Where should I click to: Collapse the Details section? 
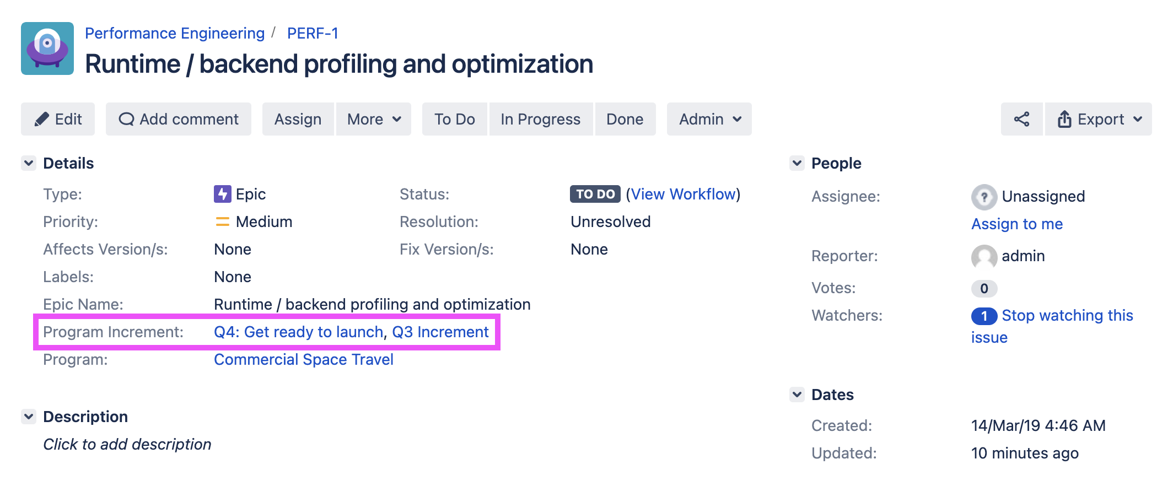coord(29,163)
